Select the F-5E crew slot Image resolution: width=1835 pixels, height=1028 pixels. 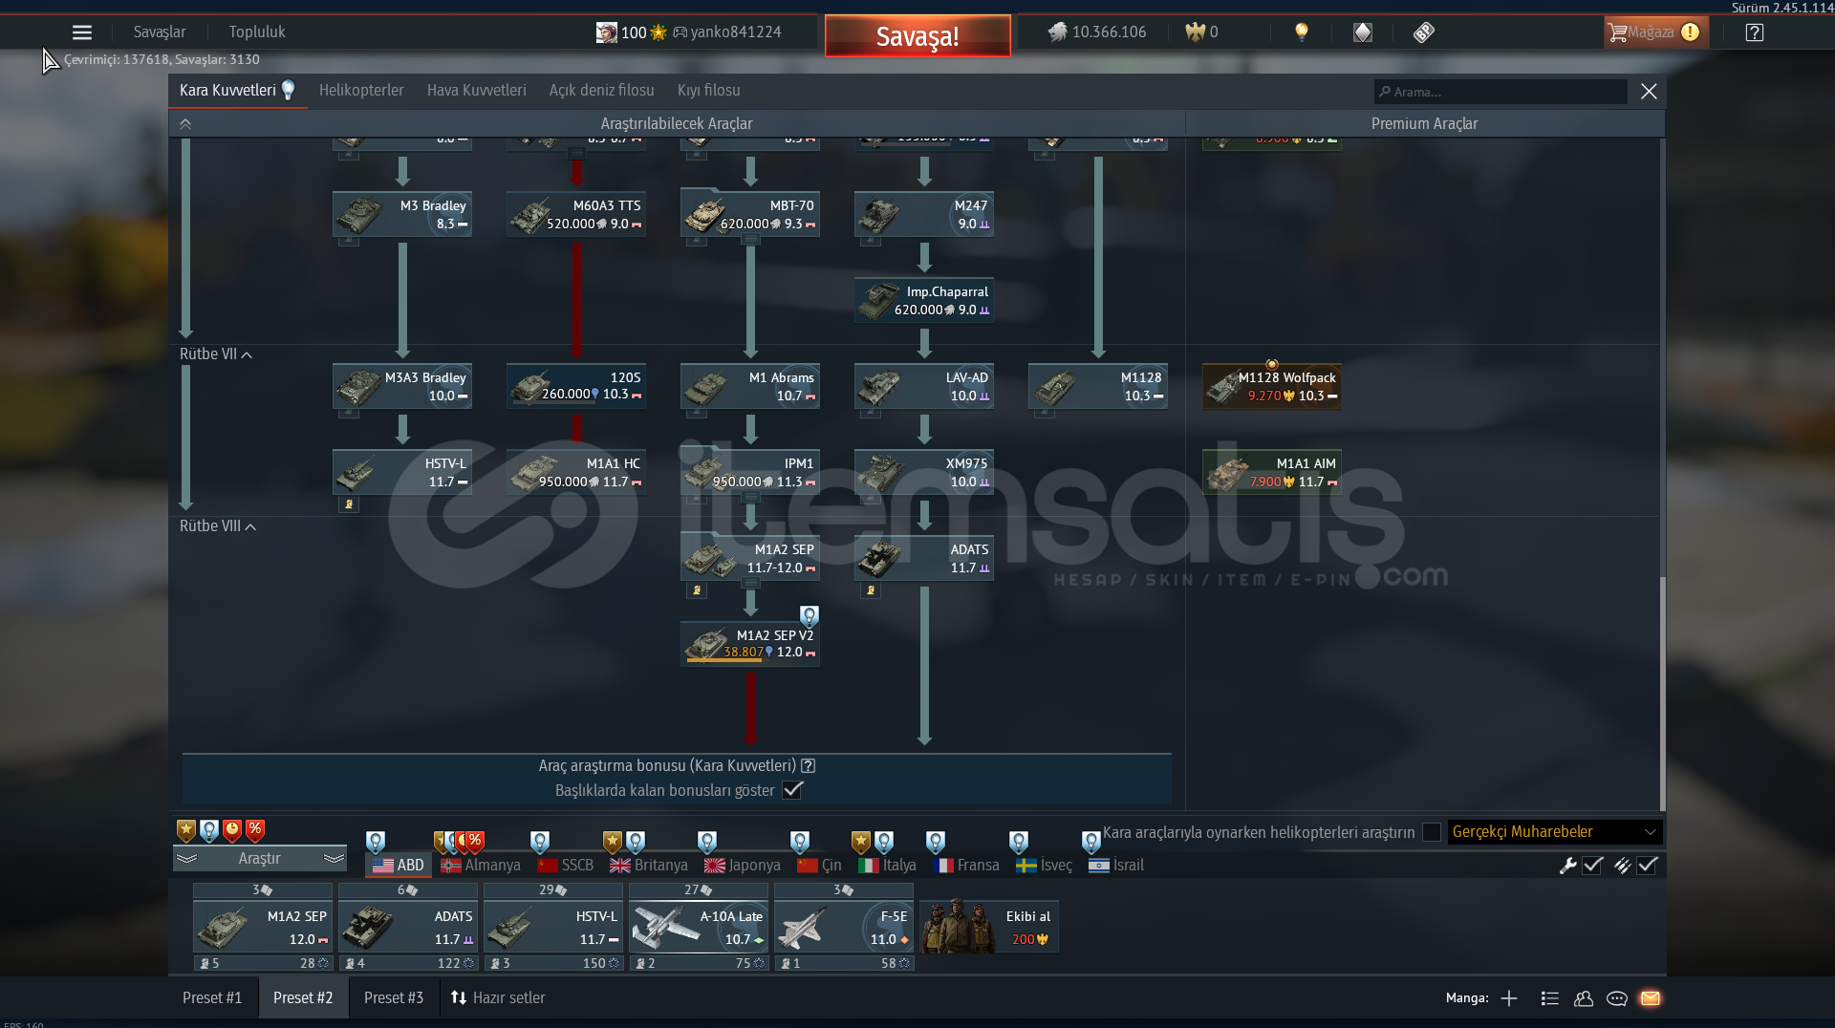click(x=844, y=927)
